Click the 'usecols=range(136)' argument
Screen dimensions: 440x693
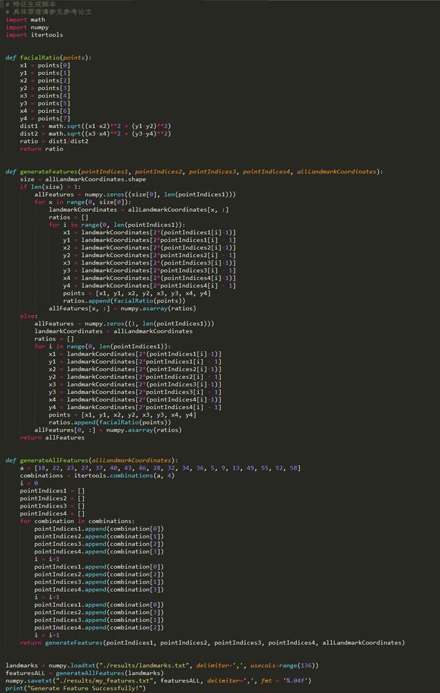(x=283, y=665)
